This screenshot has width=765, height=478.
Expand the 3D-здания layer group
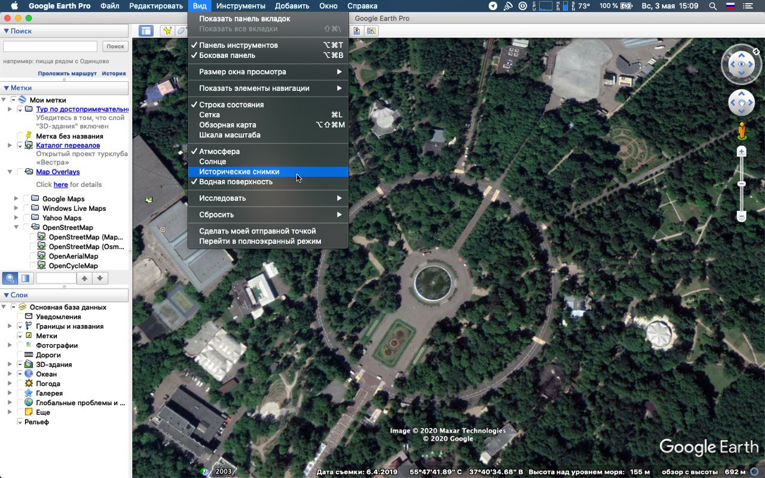point(10,364)
